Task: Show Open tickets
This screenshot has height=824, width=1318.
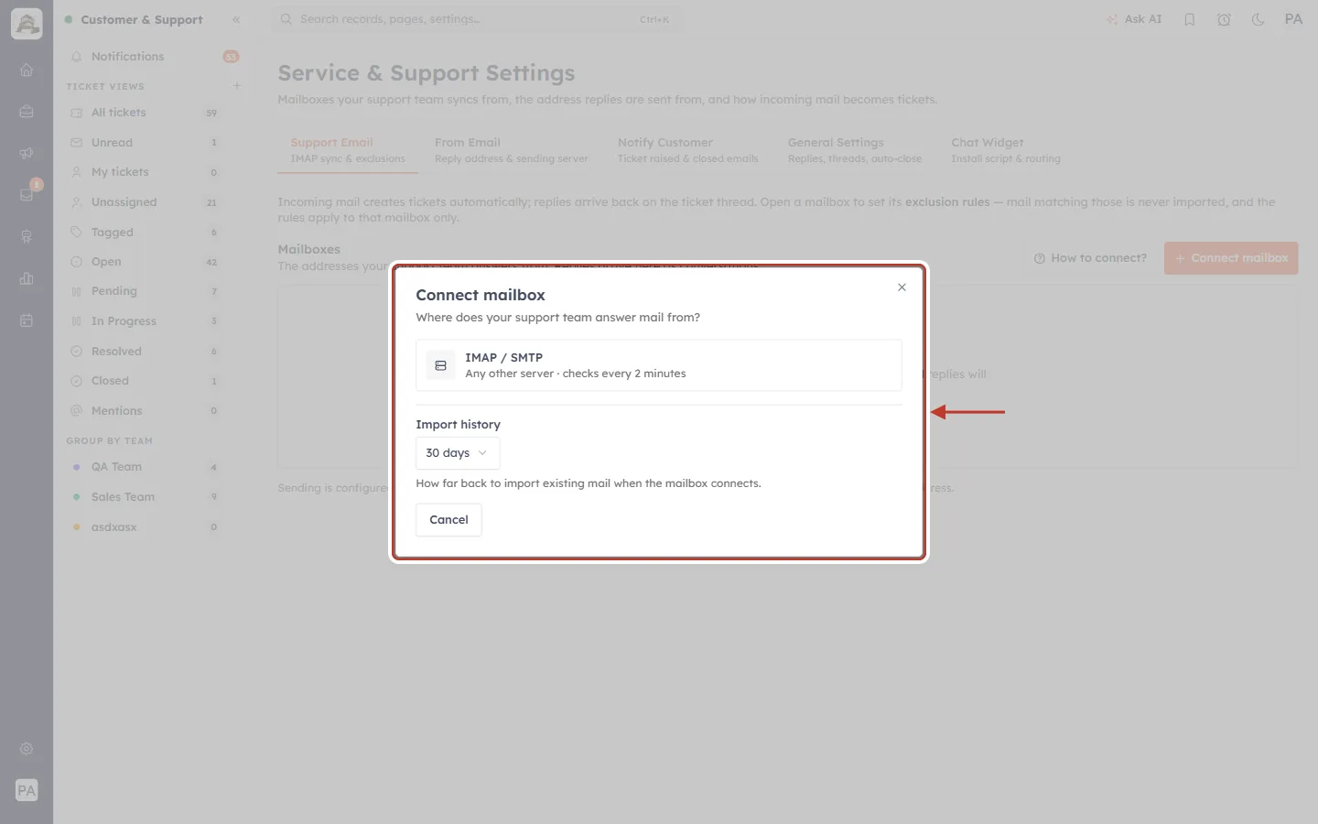Action: [145, 262]
